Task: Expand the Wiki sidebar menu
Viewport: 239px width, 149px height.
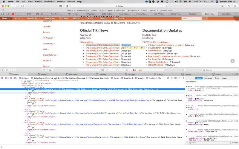Action: tap(45, 49)
